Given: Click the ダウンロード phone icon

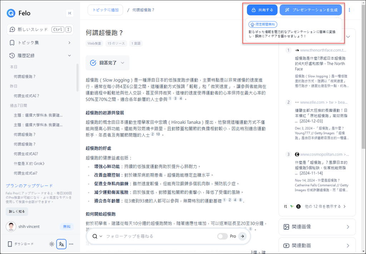Looking at the screenshot, I should 10,244.
